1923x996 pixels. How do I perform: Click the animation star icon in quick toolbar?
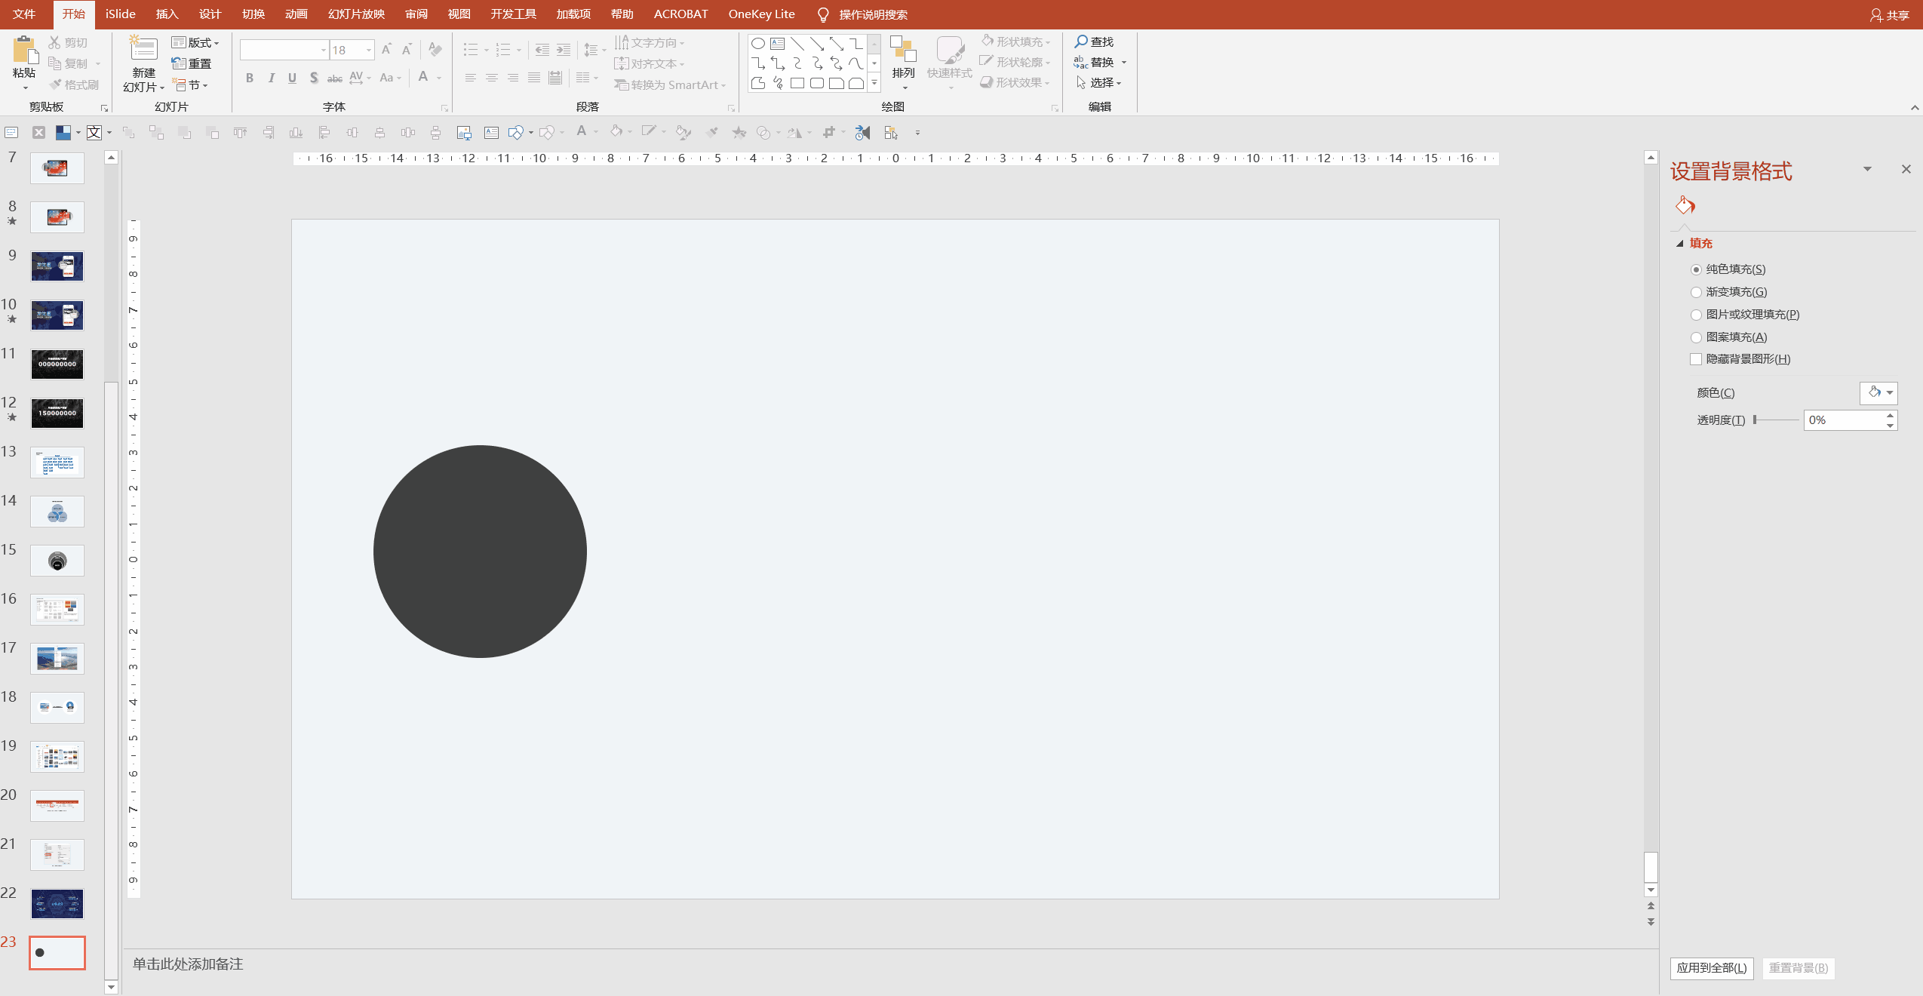click(739, 133)
